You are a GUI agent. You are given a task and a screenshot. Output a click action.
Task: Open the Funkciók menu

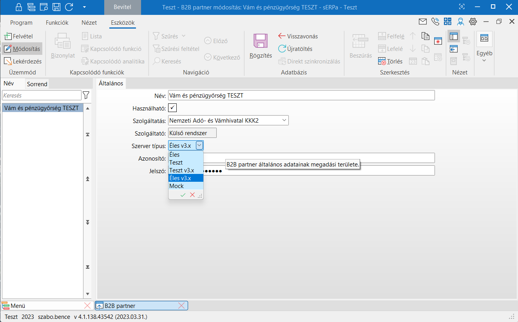coord(57,23)
